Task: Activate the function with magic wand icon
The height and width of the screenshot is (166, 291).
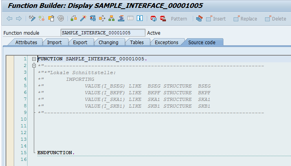Action: point(83,18)
